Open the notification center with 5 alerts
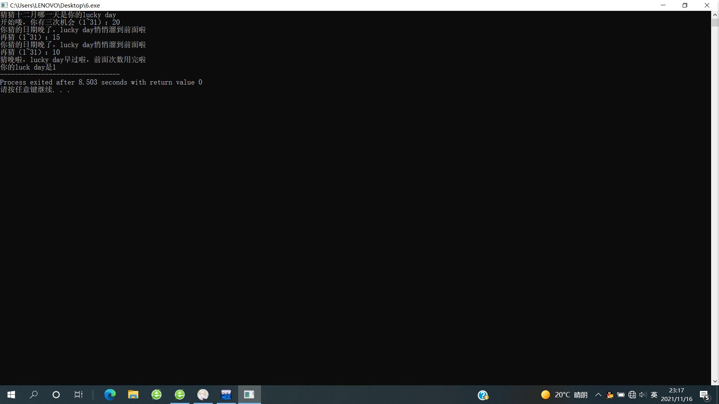This screenshot has width=719, height=404. tap(704, 395)
